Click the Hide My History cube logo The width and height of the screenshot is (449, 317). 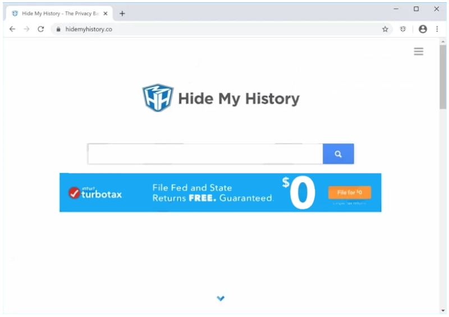(x=157, y=98)
